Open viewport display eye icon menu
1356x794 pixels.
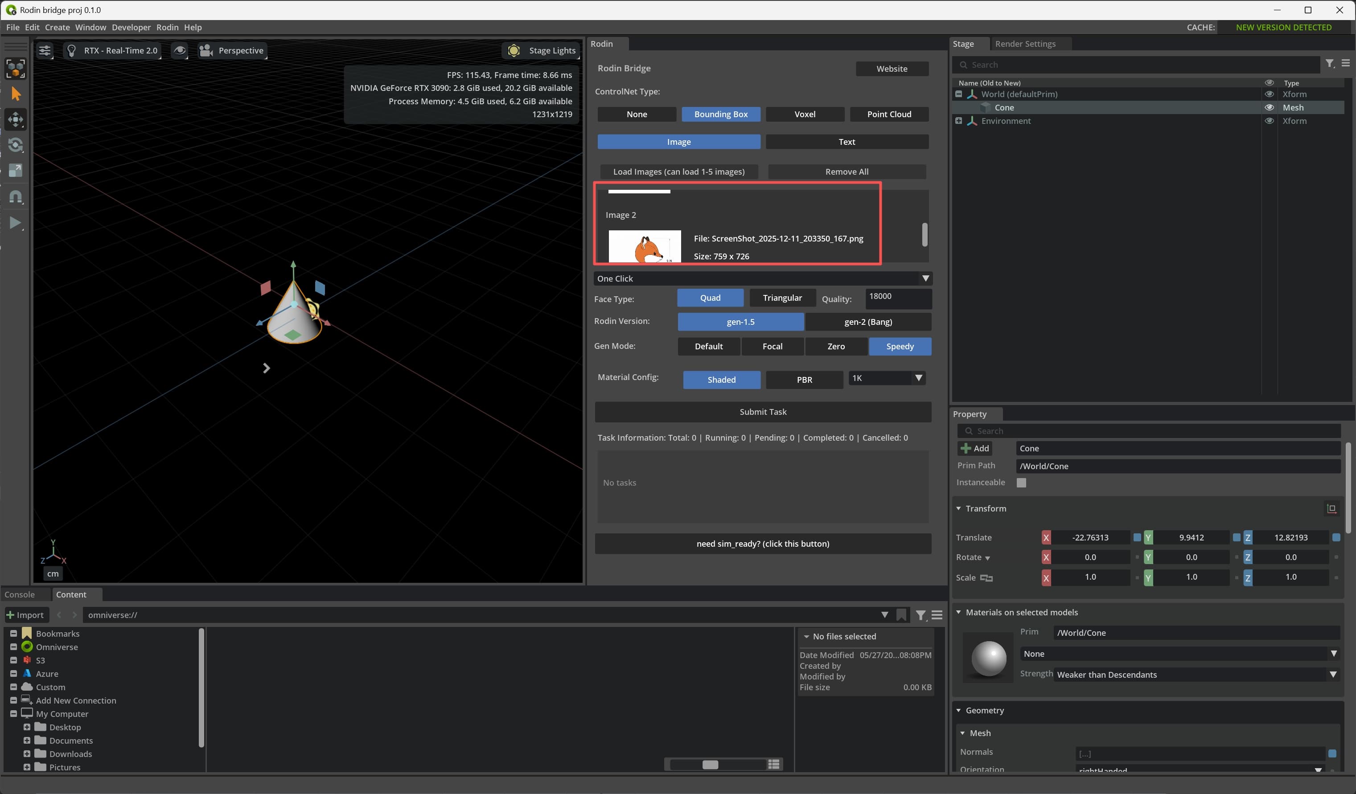click(x=180, y=50)
